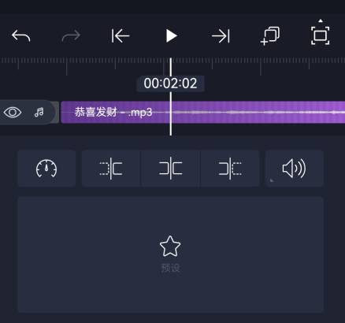Toggle the audio track eye visibility
Image resolution: width=345 pixels, height=323 pixels.
13,113
